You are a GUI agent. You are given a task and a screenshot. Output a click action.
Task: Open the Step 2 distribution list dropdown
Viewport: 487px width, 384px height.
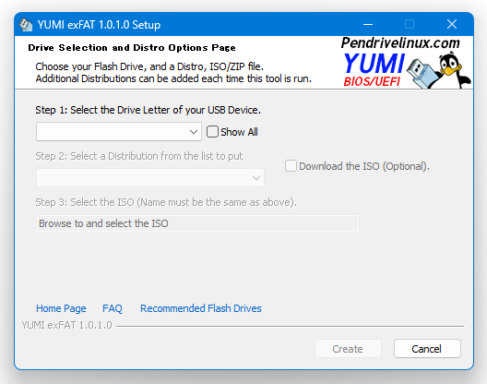[x=150, y=178]
